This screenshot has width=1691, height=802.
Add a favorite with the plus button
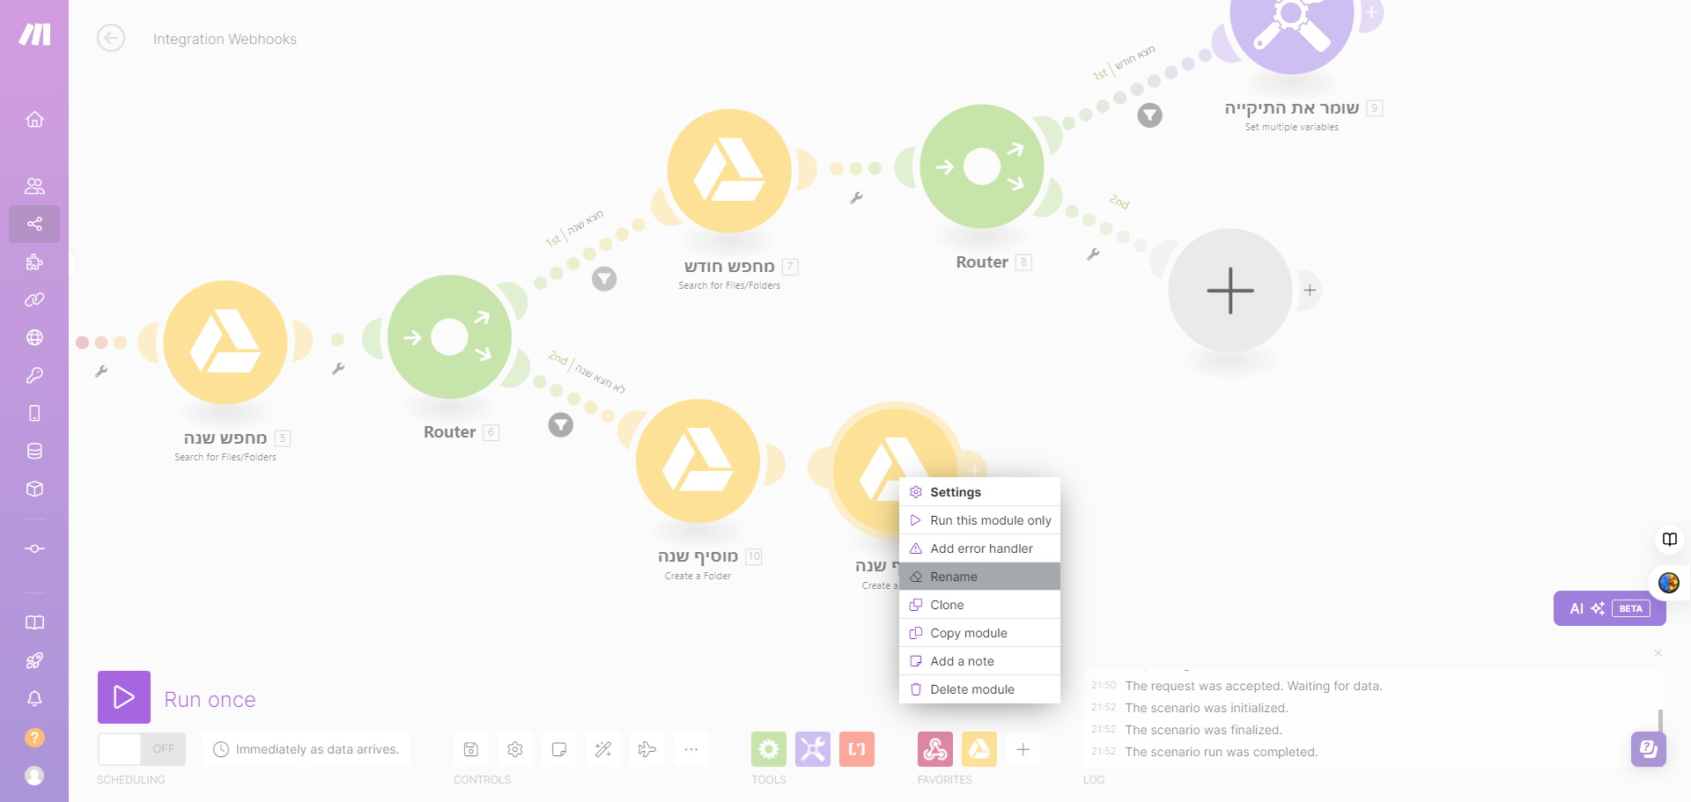point(1023,749)
